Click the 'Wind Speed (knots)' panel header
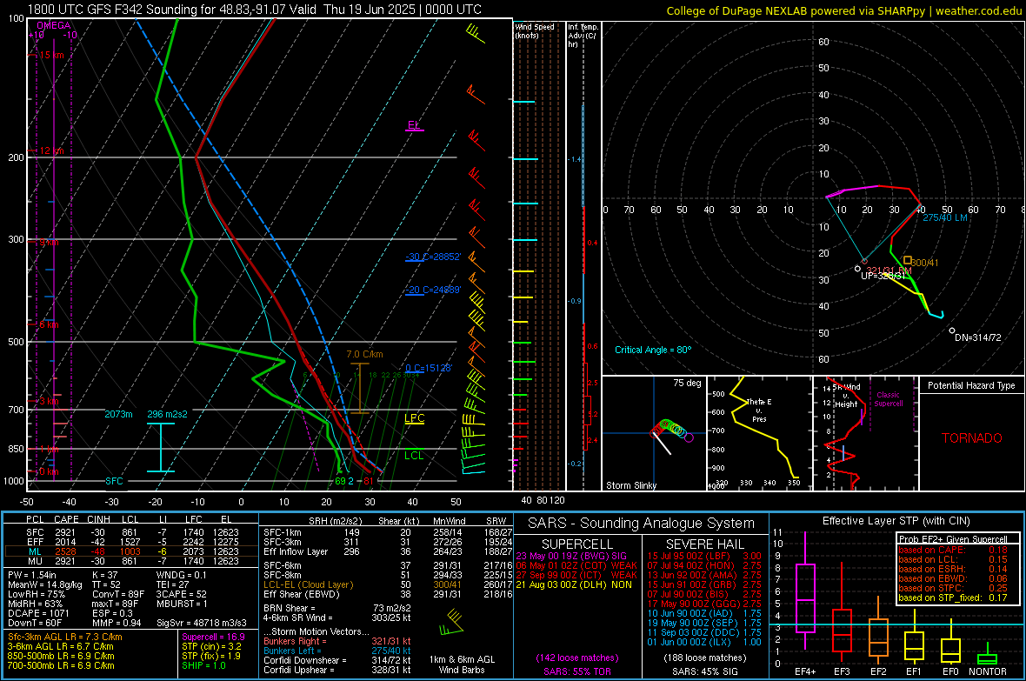The height and width of the screenshot is (681, 1026). (x=535, y=30)
